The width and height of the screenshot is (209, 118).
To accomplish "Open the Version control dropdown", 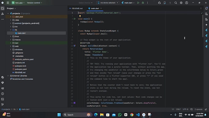I will click(x=34, y=3).
